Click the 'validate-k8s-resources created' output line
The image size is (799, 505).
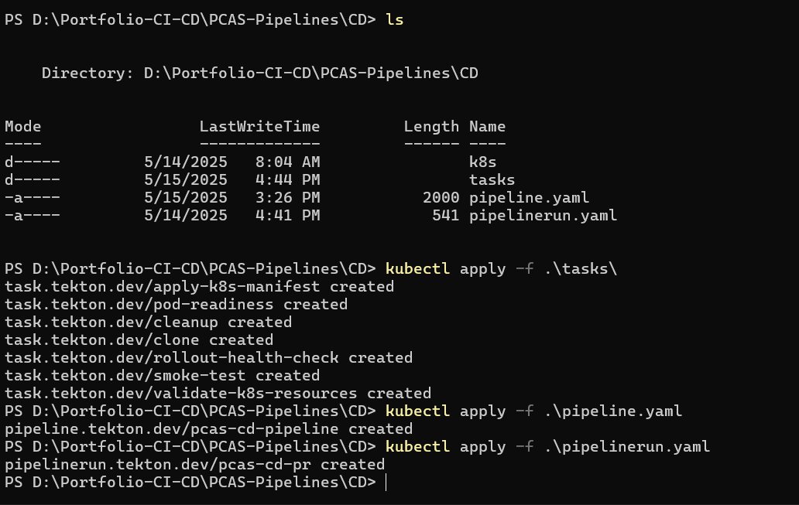pyautogui.click(x=218, y=394)
